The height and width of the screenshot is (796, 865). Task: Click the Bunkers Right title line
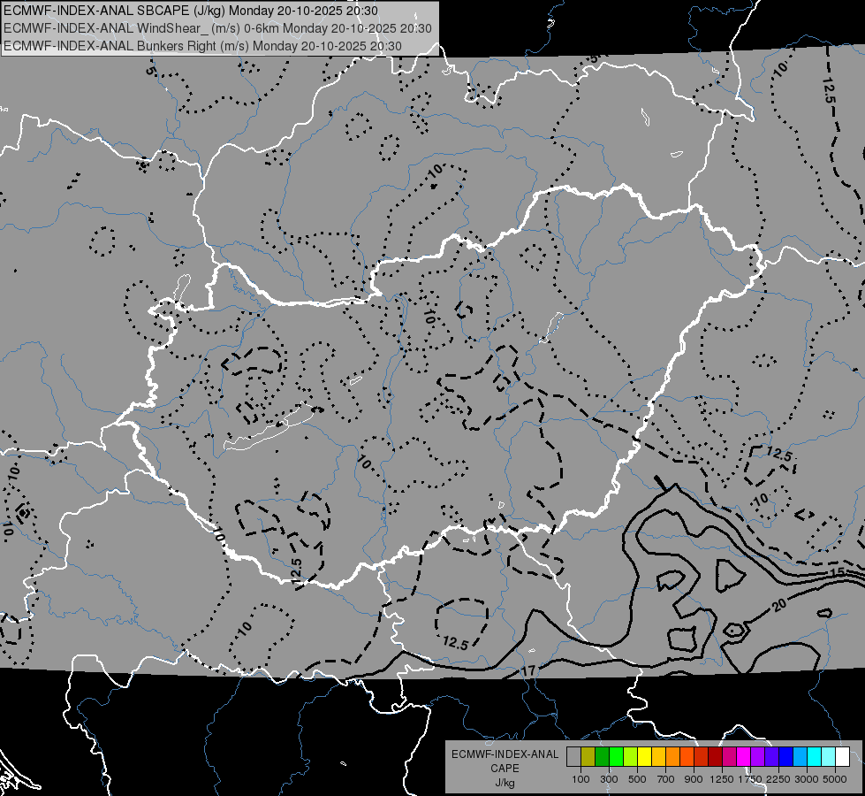click(202, 46)
